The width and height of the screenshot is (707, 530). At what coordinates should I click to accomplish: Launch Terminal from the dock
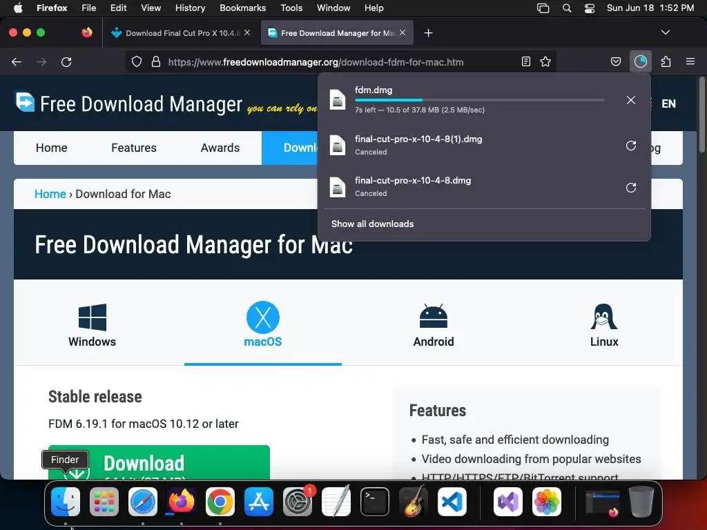[x=375, y=501]
